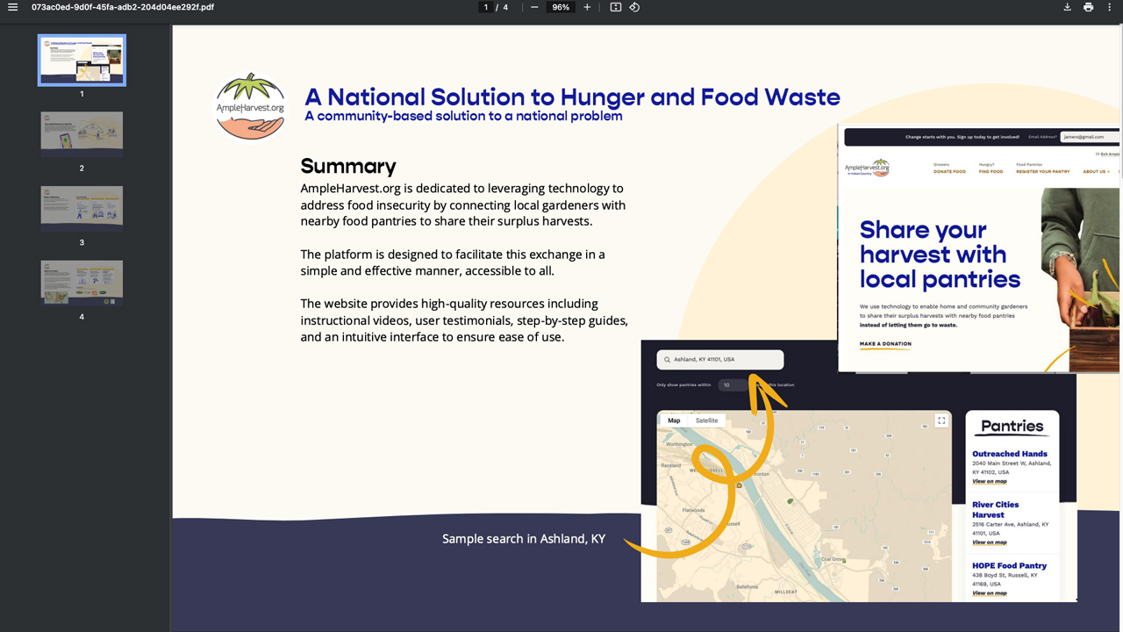Viewport: 1123px width, 632px height.
Task: Rotate the document counterclockwise
Action: point(634,7)
